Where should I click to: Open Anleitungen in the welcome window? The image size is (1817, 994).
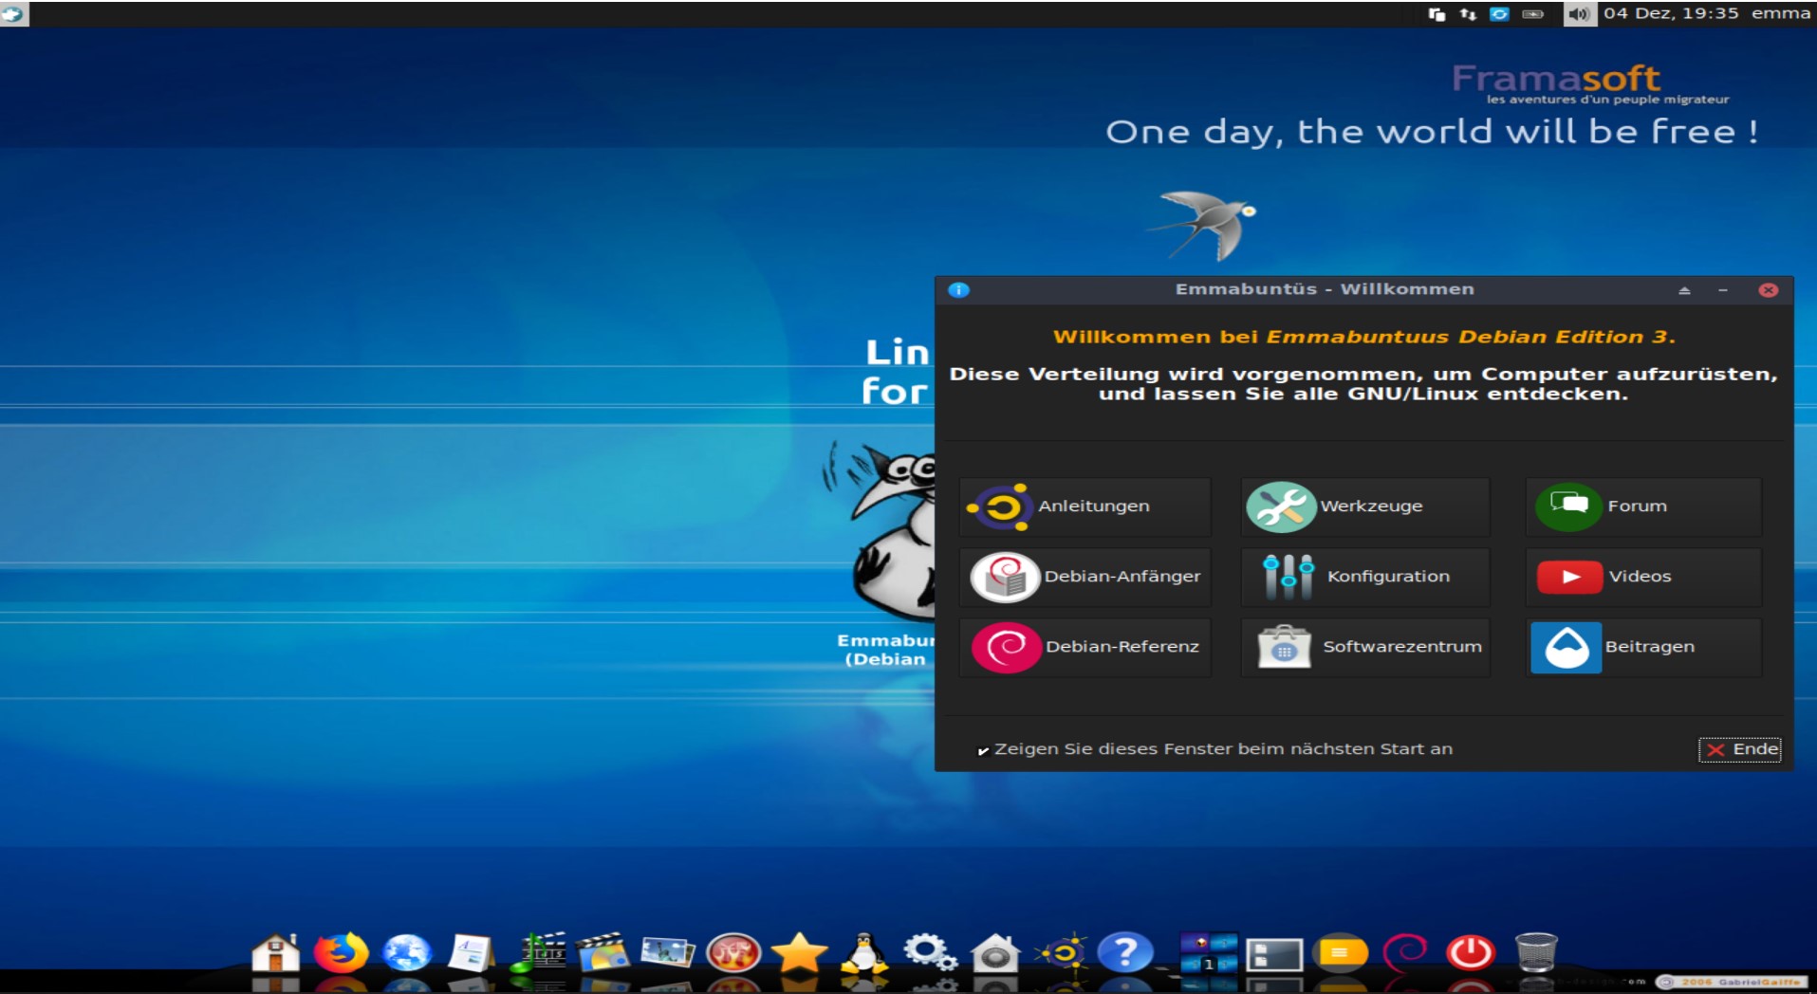coord(1085,506)
